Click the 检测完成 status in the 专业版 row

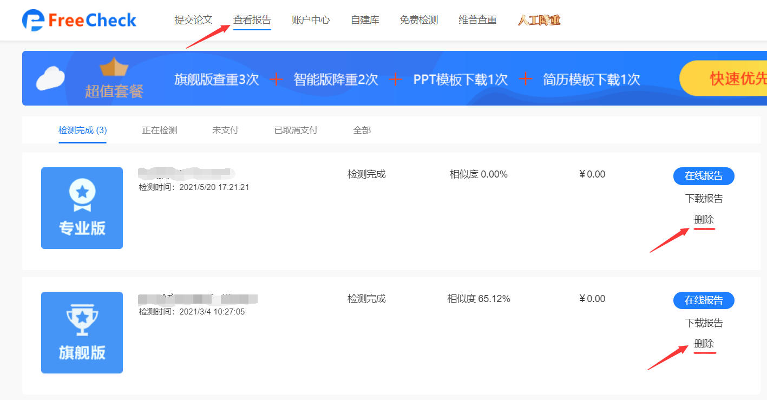click(366, 174)
